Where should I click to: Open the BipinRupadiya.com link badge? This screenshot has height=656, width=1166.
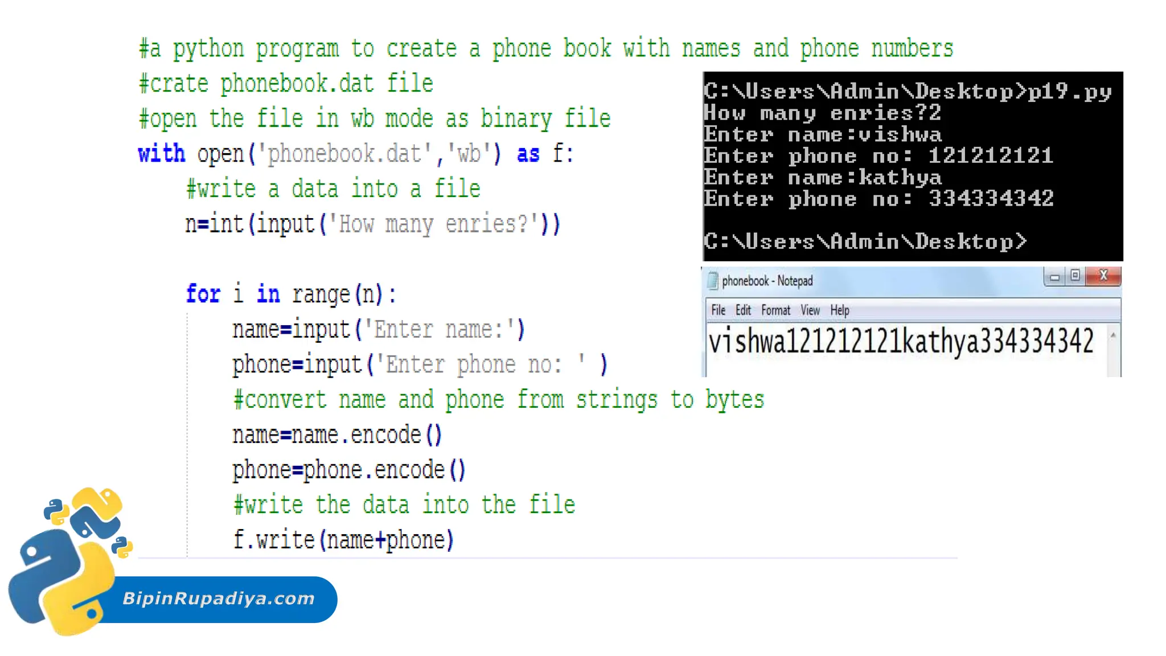point(219,598)
